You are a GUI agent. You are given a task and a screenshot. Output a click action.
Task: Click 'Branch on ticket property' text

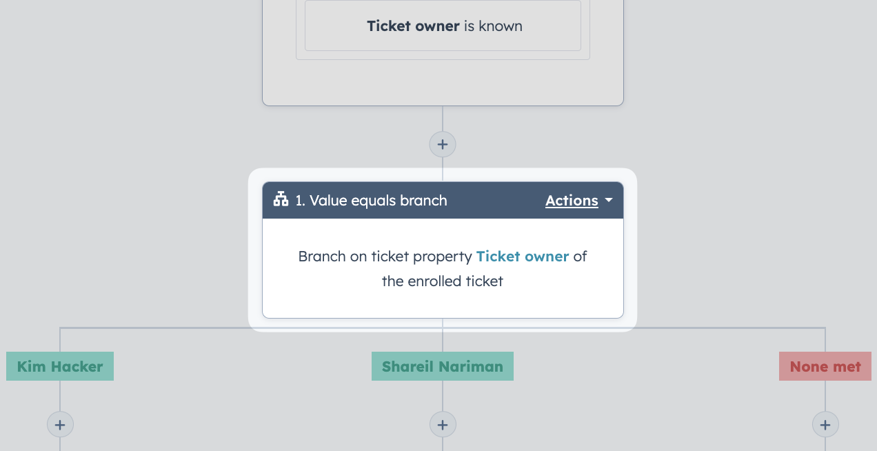385,257
